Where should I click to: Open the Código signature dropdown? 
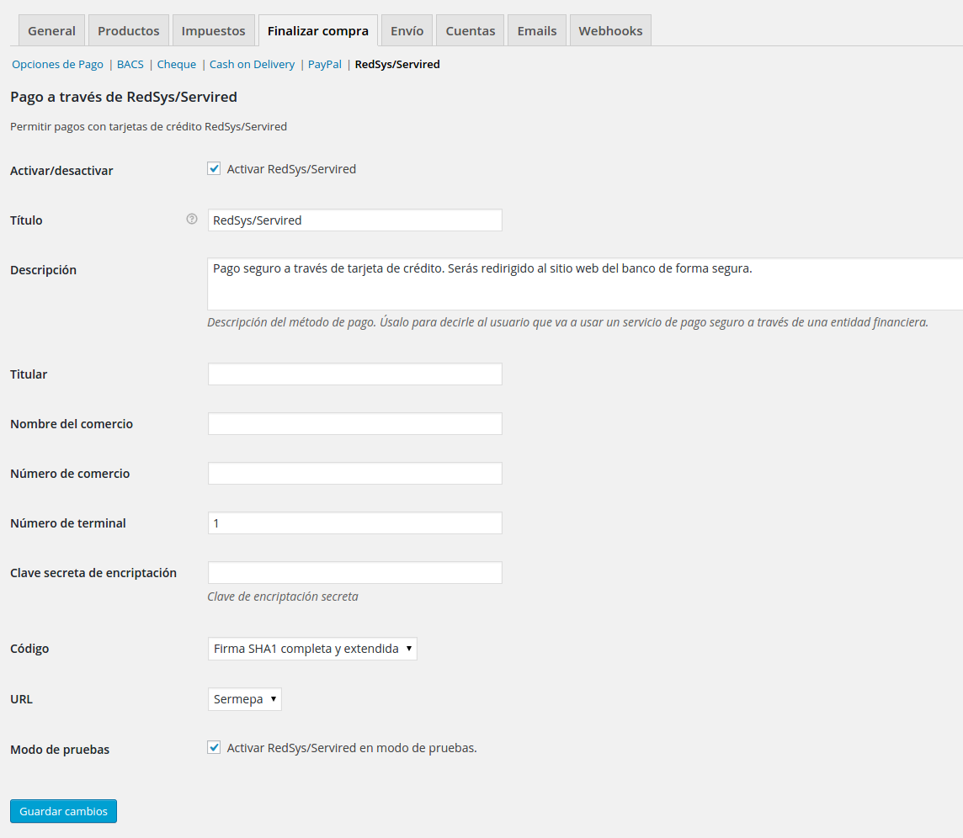312,649
